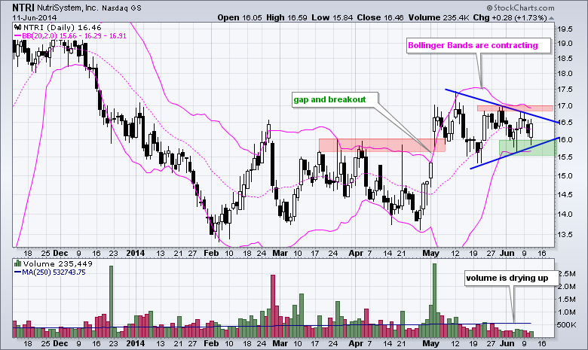Open the StockCharts.com copyright link

520,8
